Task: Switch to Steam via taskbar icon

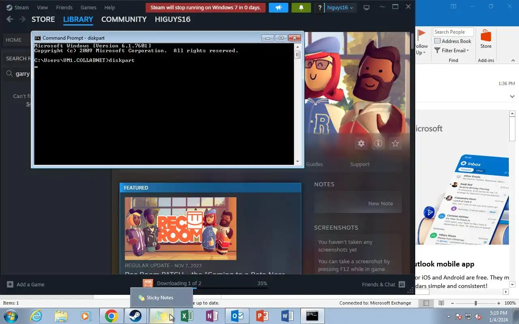Action: [136, 316]
